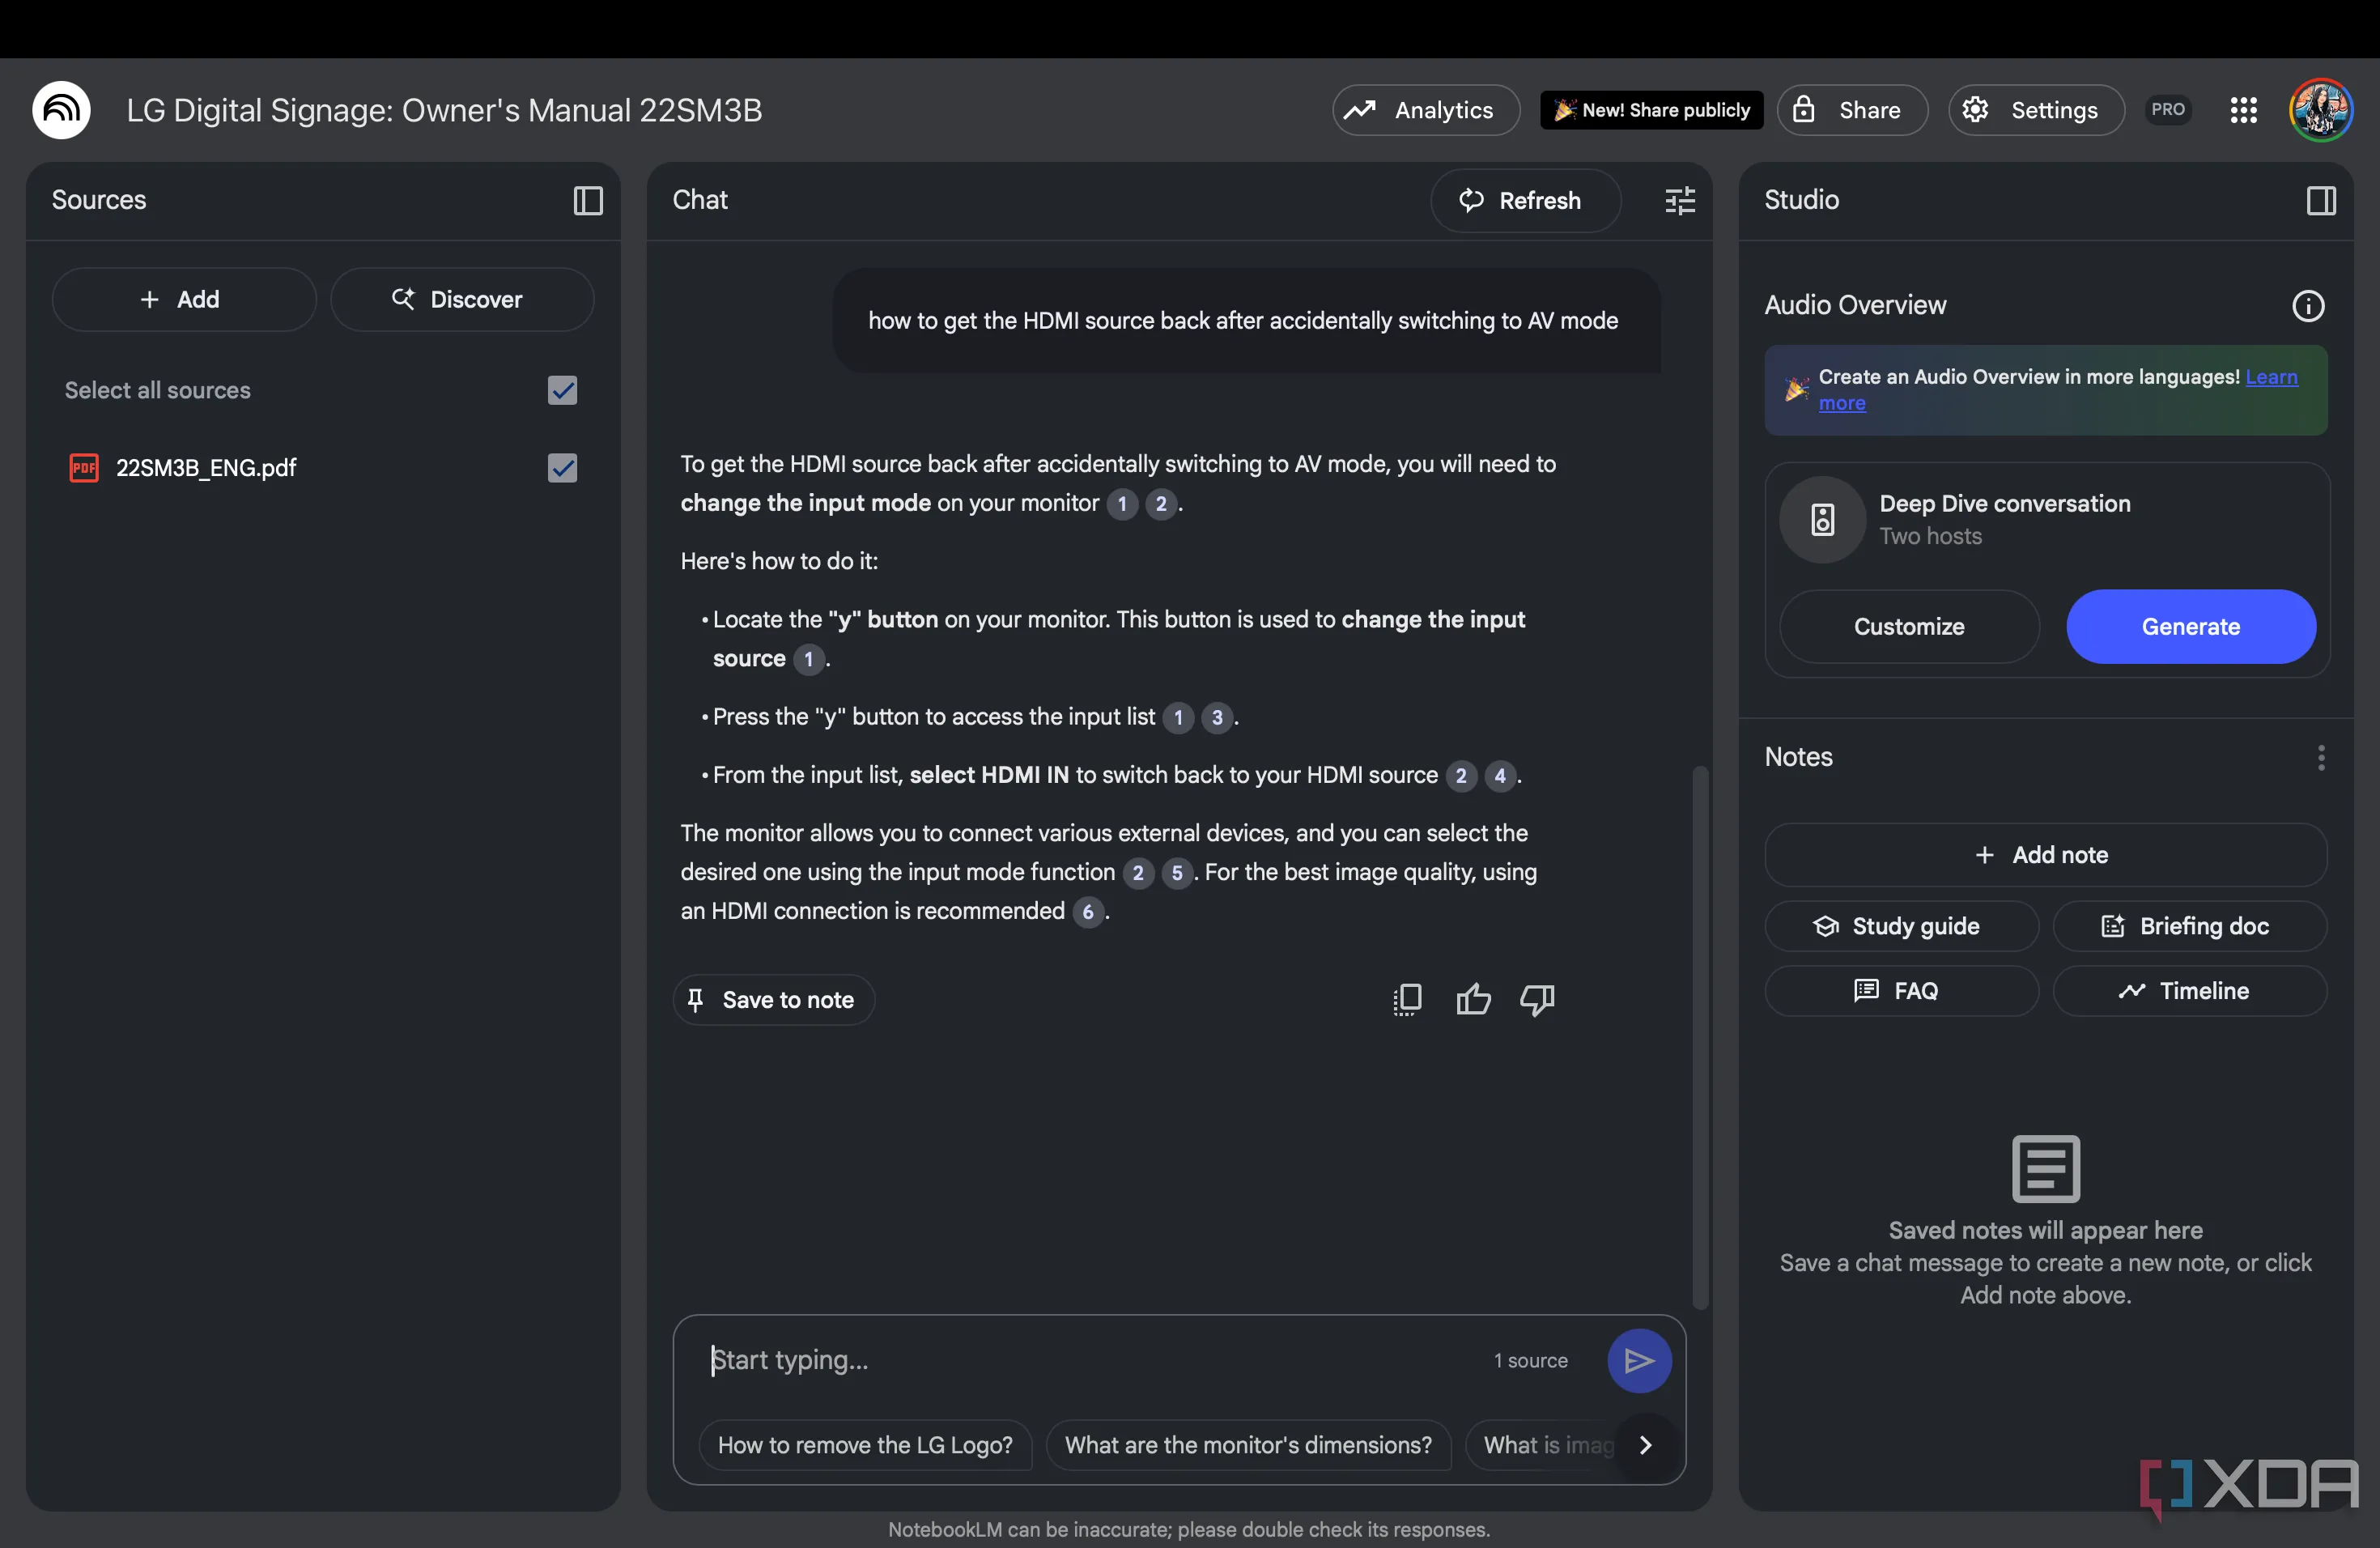Click the 22SM3B_ENG.pdf PDF icon

point(84,468)
